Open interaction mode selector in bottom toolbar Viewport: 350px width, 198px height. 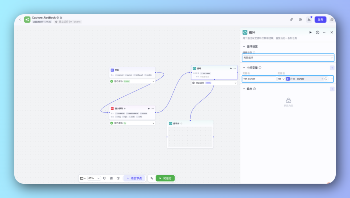(83, 178)
